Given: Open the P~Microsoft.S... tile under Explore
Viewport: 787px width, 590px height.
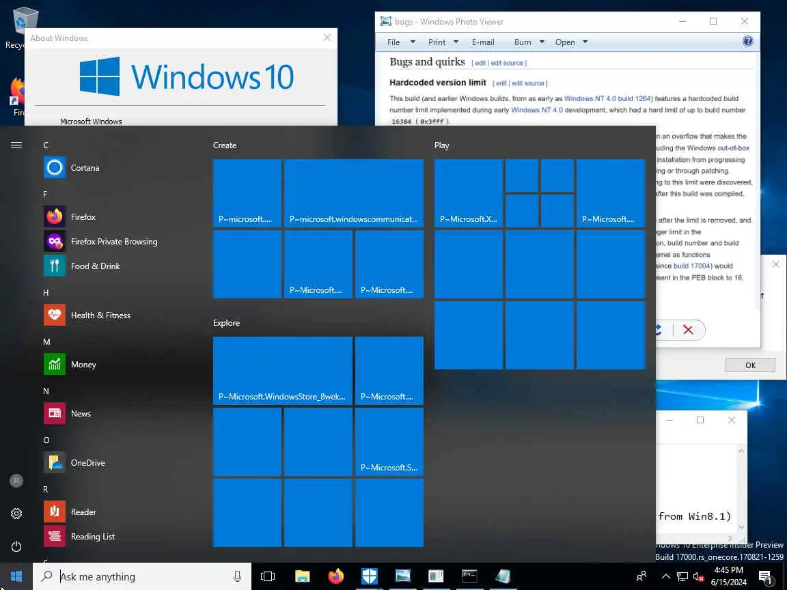Looking at the screenshot, I should point(389,442).
